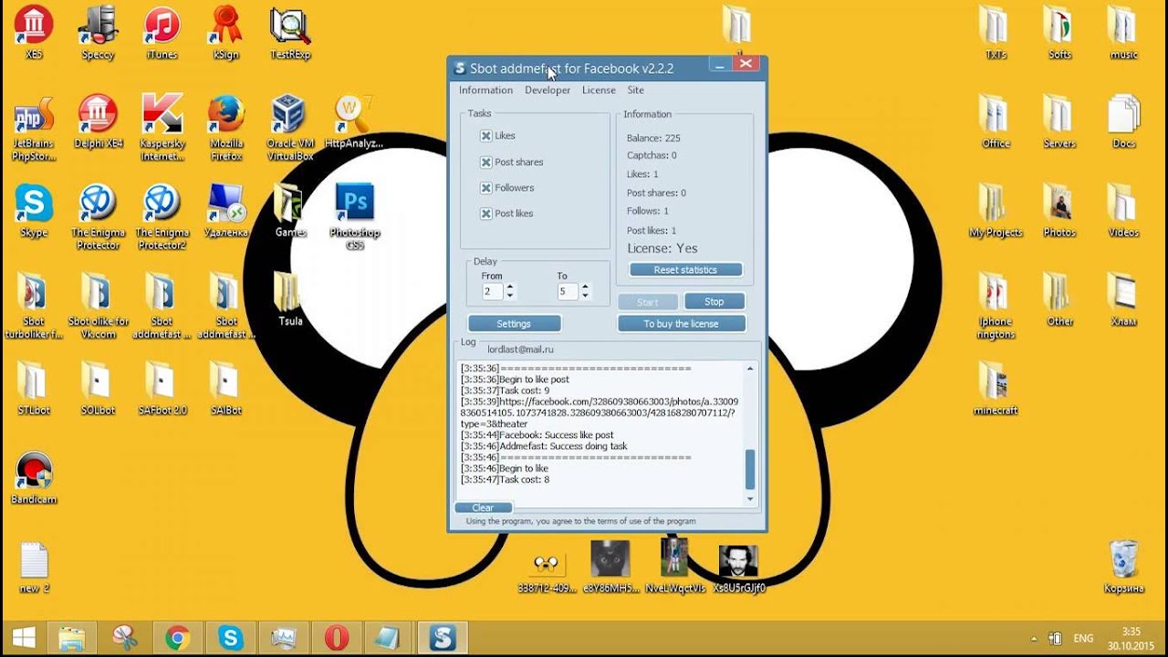Click the ENG language indicator
Screen dimensions: 1168x657
click(x=1083, y=639)
